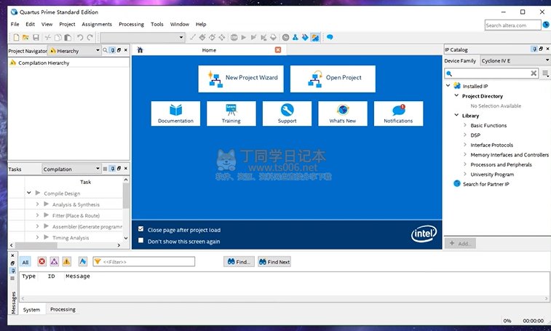Click the Open Project tile icon
Screen dimensions: 551x331
pyautogui.click(x=315, y=78)
